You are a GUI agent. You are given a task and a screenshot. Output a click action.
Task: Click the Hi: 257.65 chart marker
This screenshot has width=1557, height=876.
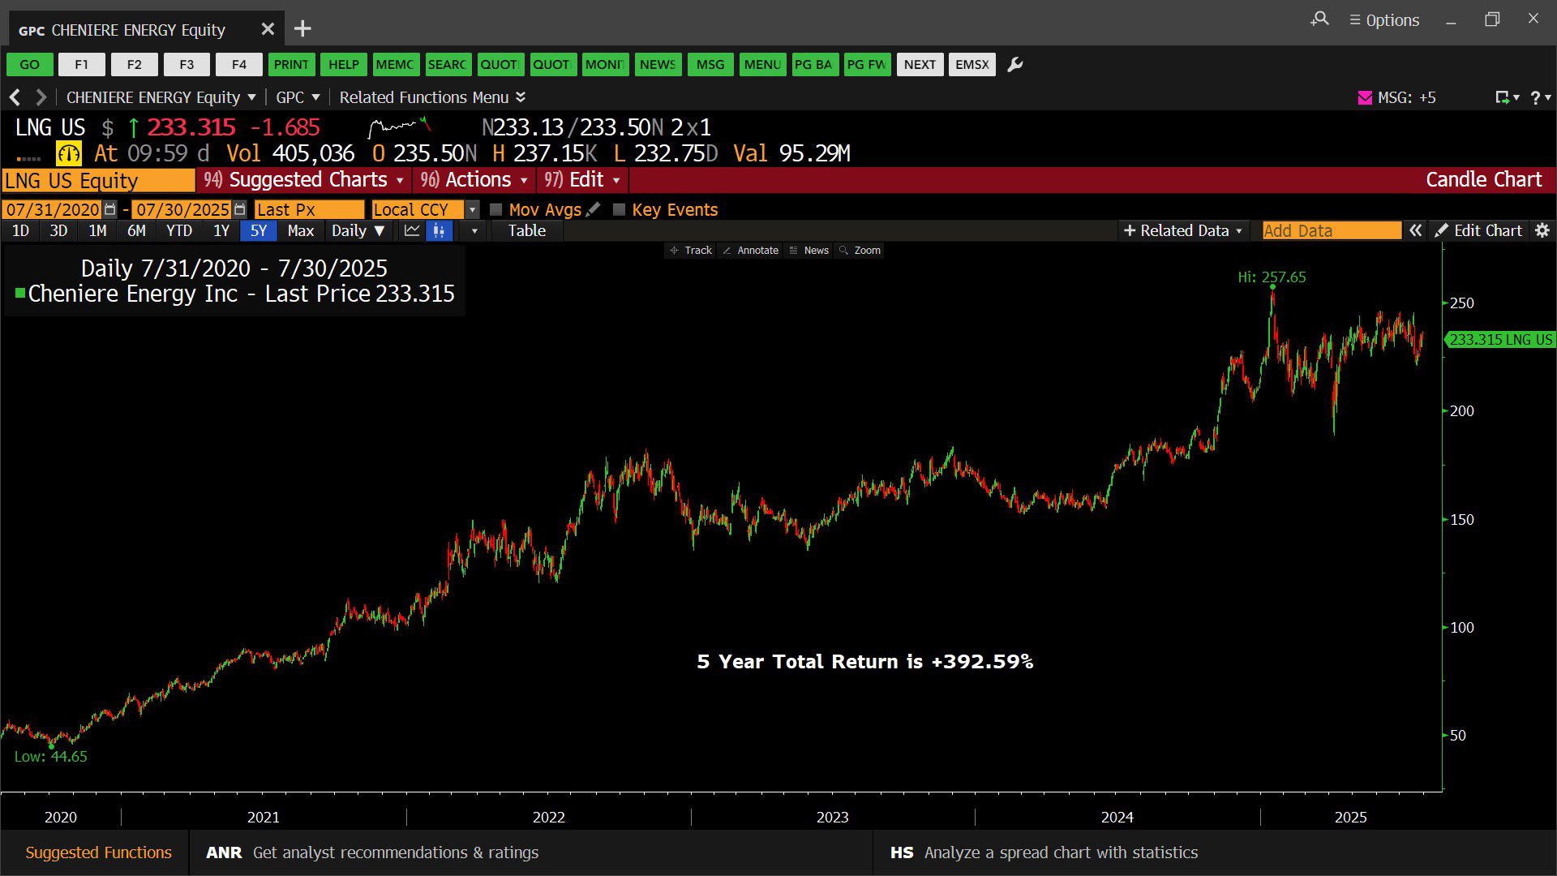(x=1272, y=277)
